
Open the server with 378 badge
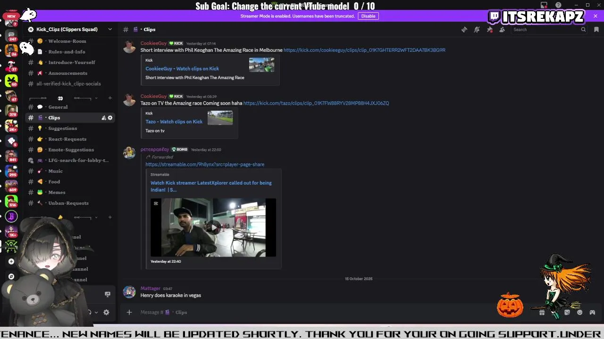click(11, 110)
